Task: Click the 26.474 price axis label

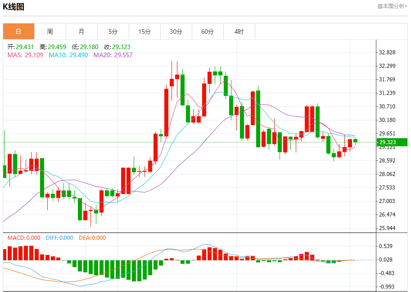Action: coord(387,214)
